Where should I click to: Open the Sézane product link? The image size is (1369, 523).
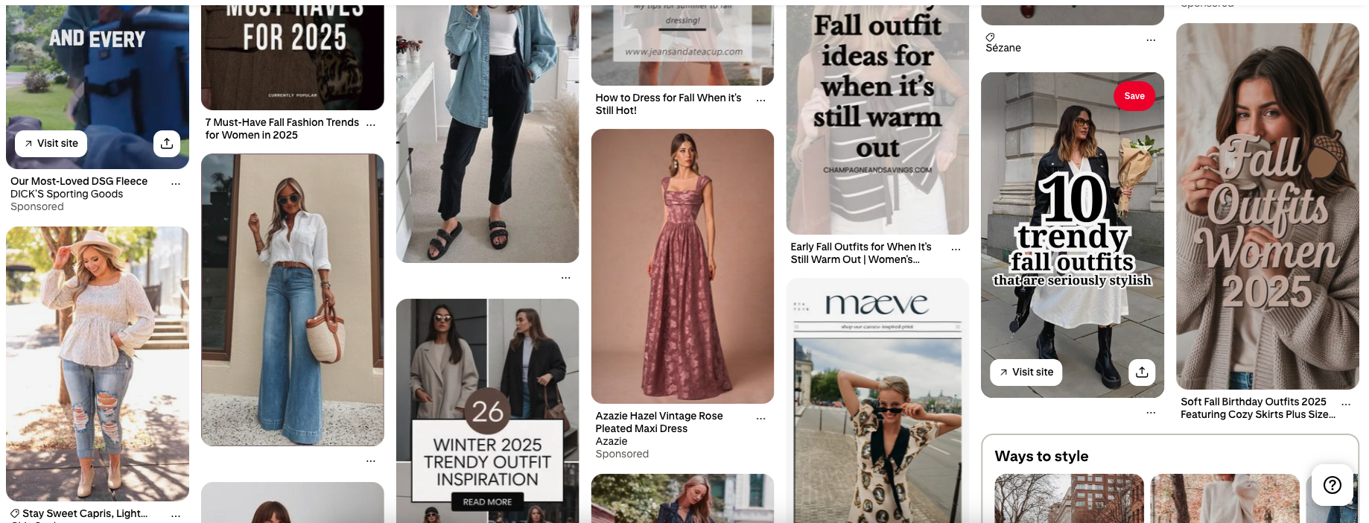click(x=1003, y=48)
